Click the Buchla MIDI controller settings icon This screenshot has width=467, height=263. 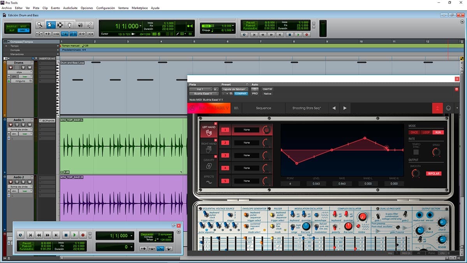[448, 108]
